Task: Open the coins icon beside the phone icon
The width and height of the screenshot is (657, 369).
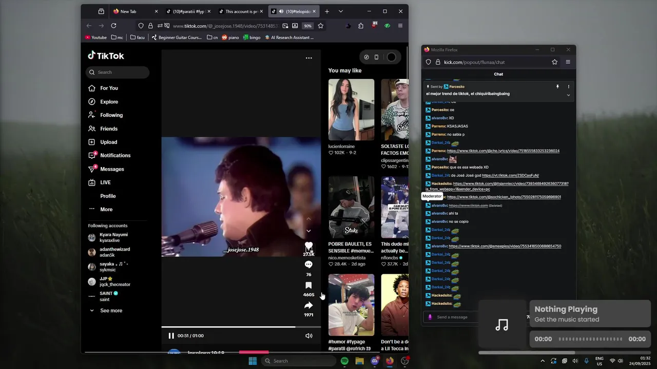Action: click(x=366, y=57)
